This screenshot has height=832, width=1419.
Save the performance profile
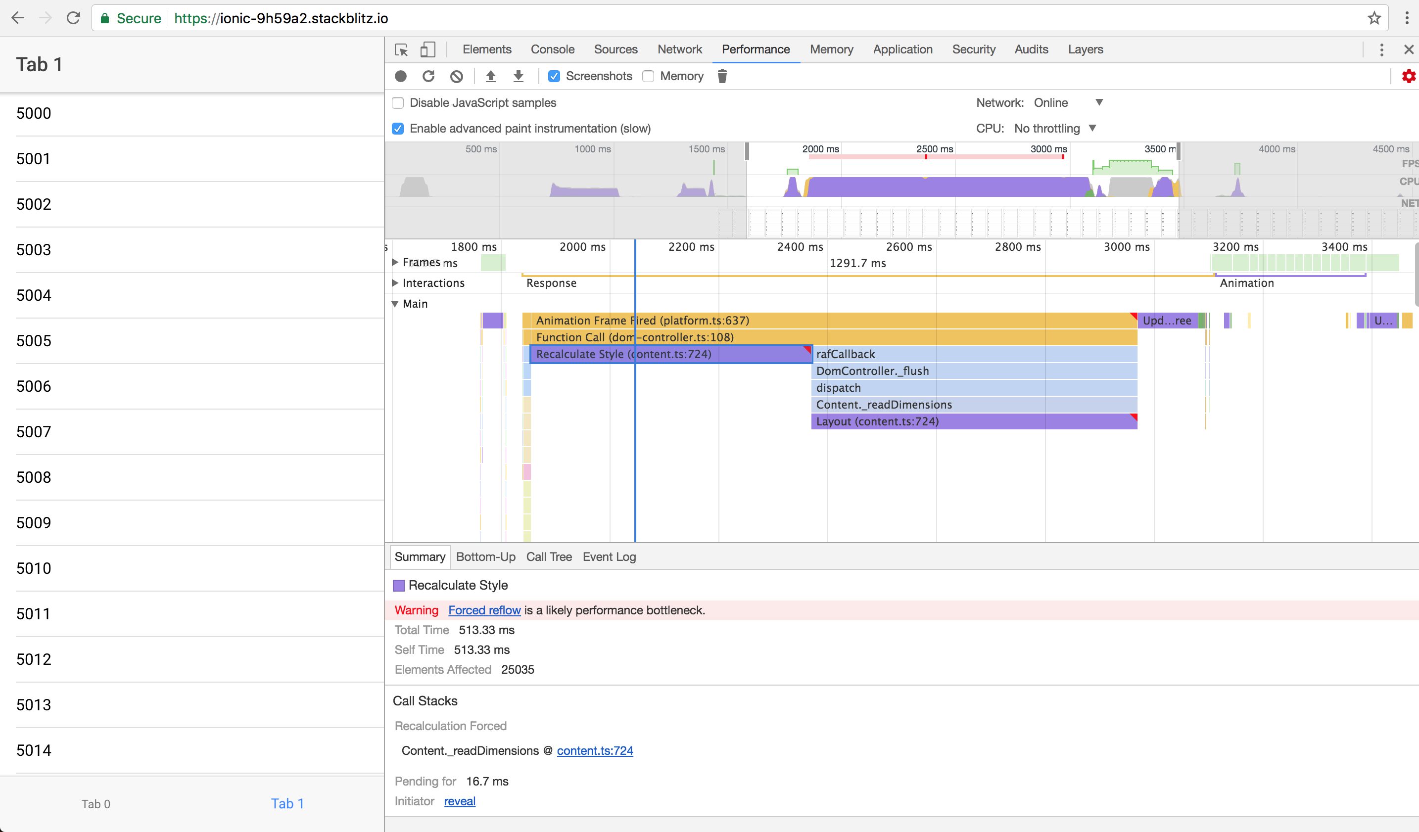(518, 76)
